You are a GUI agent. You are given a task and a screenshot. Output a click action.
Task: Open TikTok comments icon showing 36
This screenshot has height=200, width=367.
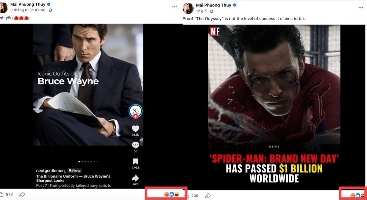tap(135, 145)
